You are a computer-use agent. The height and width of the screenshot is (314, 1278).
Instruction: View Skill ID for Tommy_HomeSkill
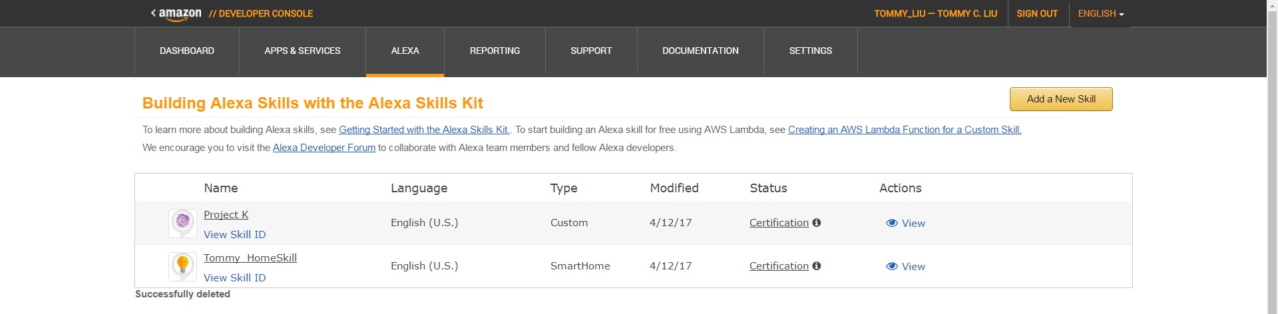[234, 278]
